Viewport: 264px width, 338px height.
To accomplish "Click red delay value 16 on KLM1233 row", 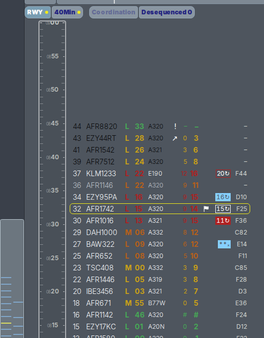I will click(x=194, y=174).
